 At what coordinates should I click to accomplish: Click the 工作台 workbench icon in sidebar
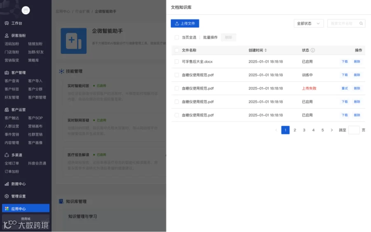[7, 23]
